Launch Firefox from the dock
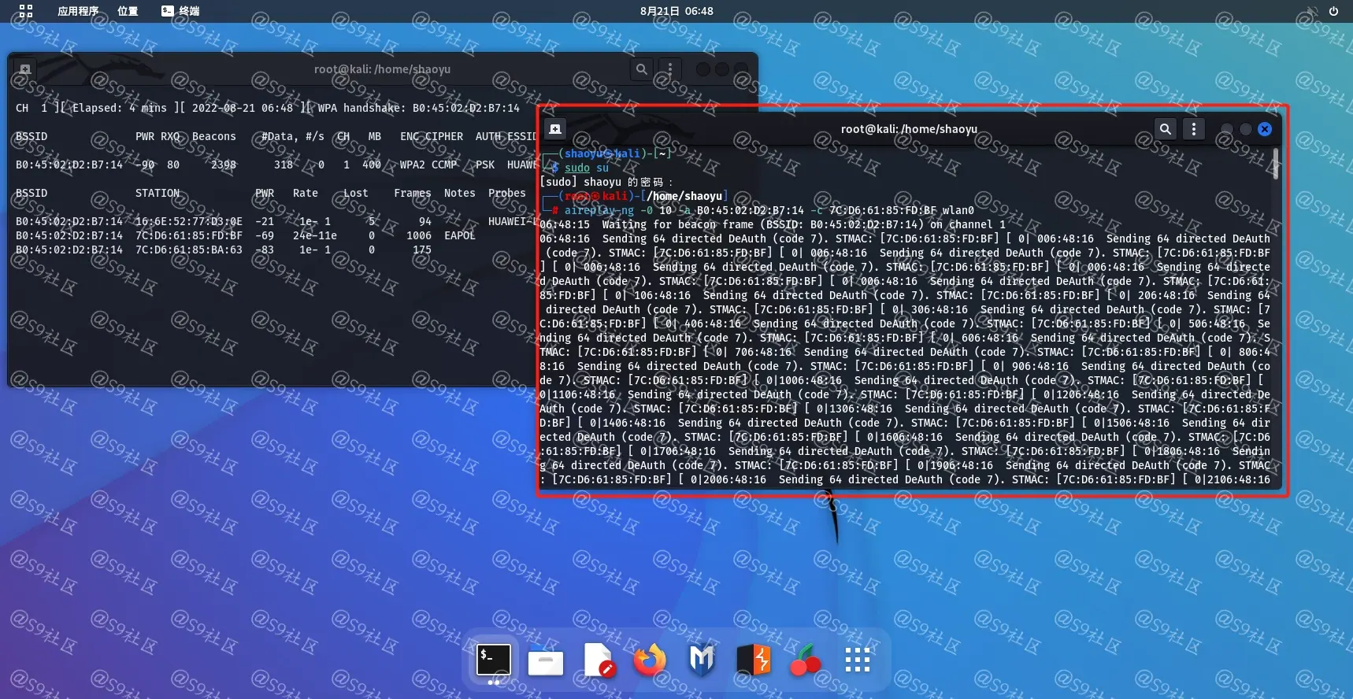 click(x=650, y=660)
